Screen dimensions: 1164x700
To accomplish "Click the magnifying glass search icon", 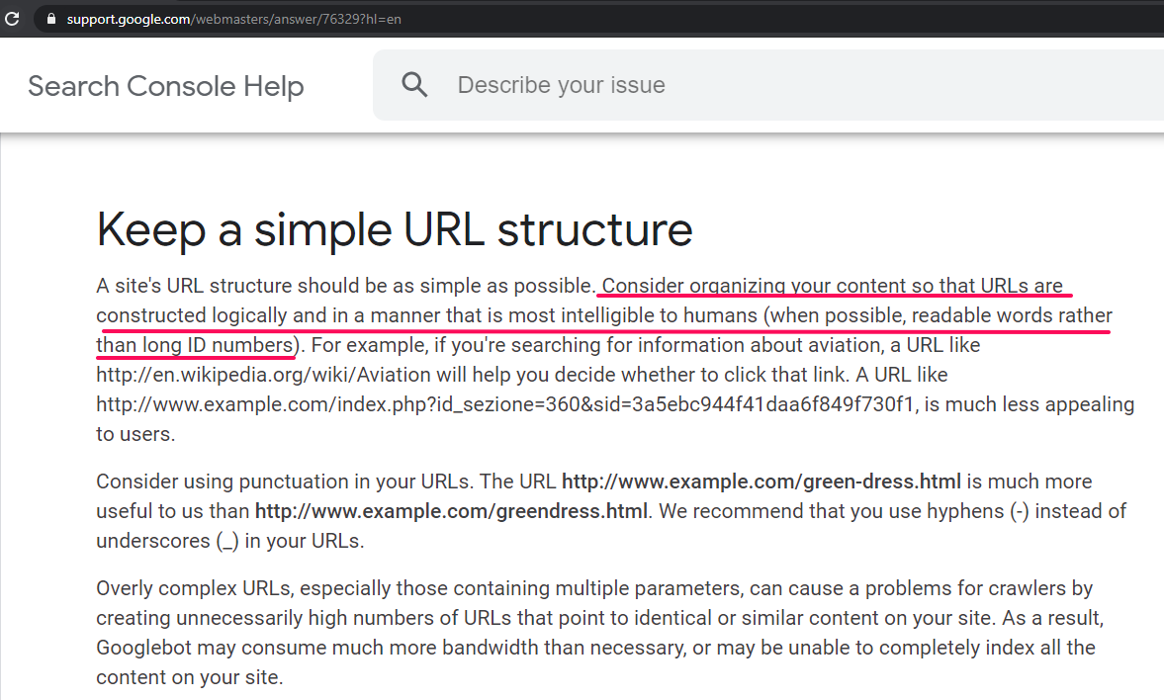I will [414, 85].
